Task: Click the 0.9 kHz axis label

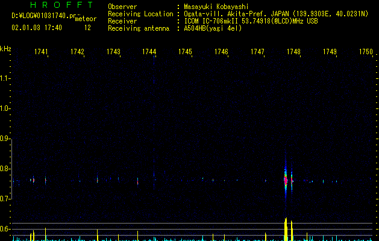Action: coord(5,139)
